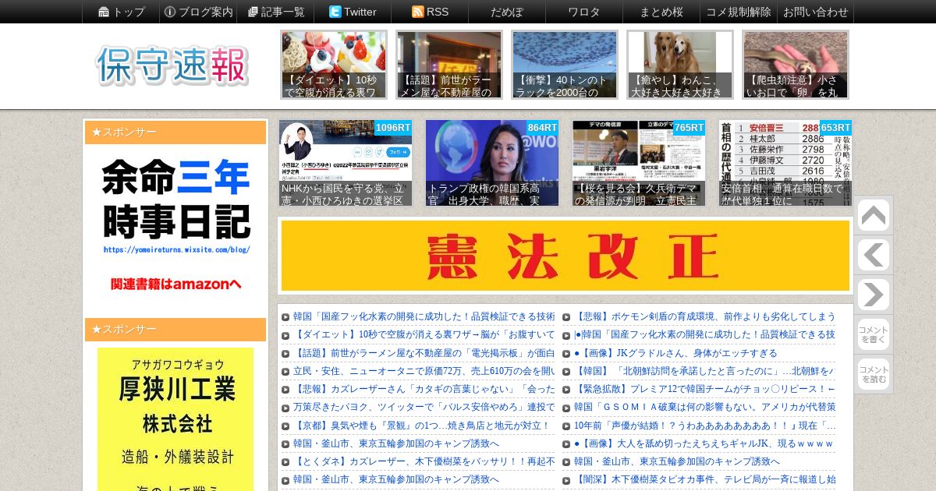Open だめぽ menu item
936x491 pixels.
click(x=506, y=12)
